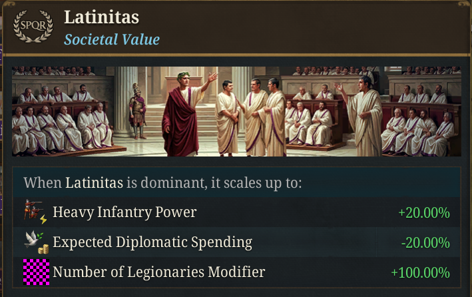Click the armored Roman soldier in the banner

[138, 110]
